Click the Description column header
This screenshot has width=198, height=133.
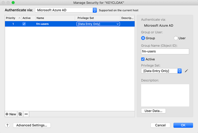pos(127,18)
